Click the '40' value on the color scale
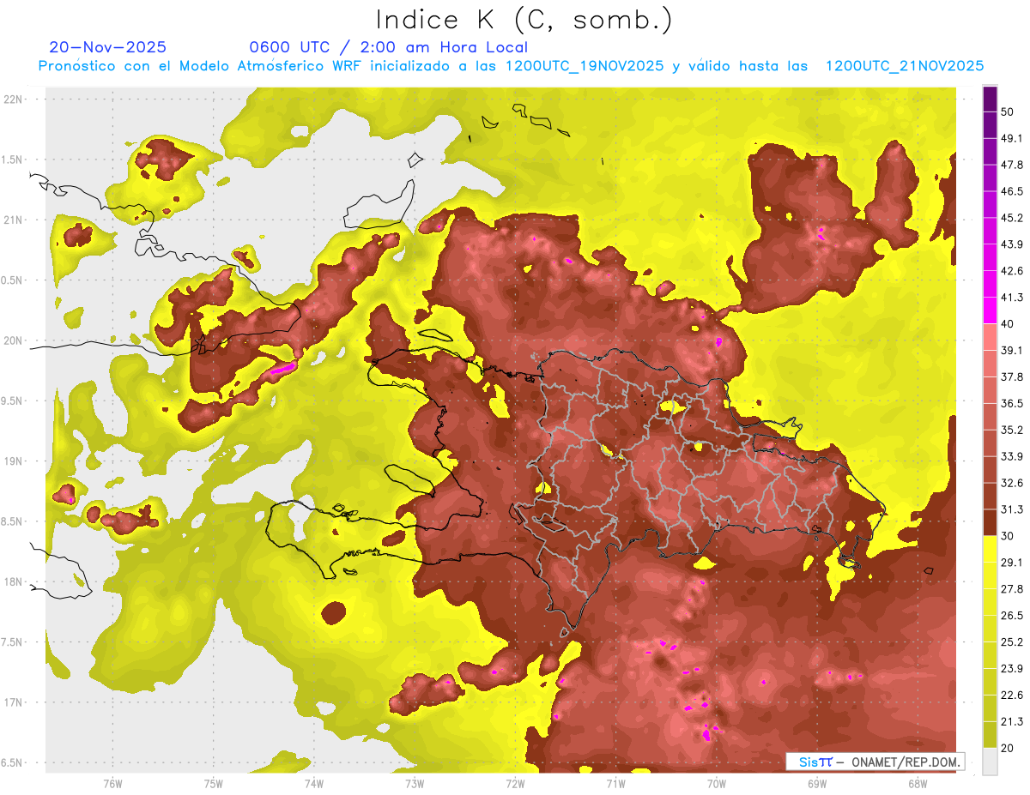This screenshot has width=1030, height=795. point(1008,324)
